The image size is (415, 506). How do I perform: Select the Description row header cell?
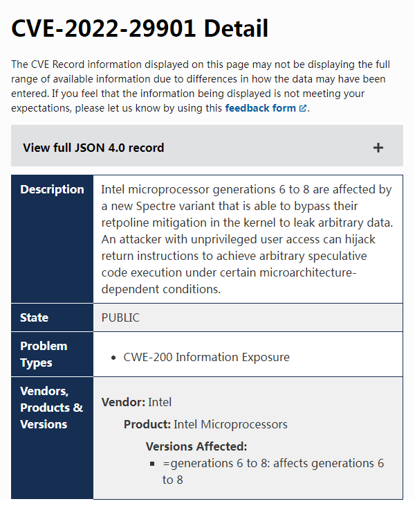[52, 239]
